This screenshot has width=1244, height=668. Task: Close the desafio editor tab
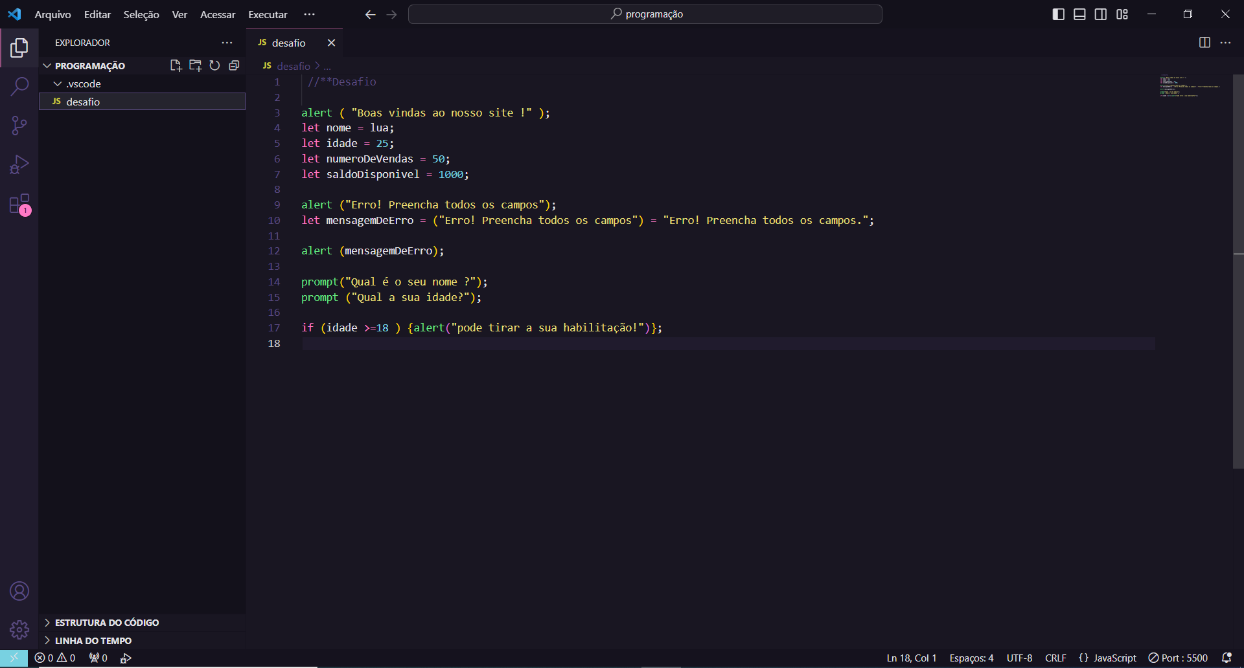click(x=331, y=43)
